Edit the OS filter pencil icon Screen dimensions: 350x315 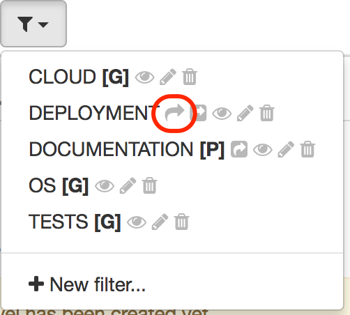[128, 185]
